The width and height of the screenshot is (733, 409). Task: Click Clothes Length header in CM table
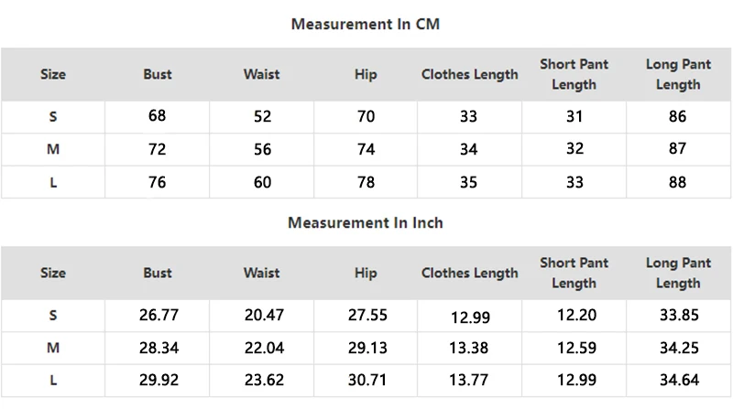tap(470, 74)
